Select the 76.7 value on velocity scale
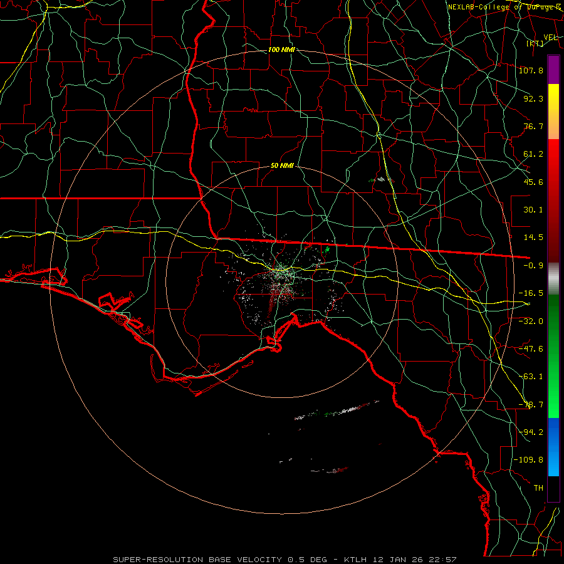Image resolution: width=564 pixels, height=564 pixels. click(x=533, y=126)
